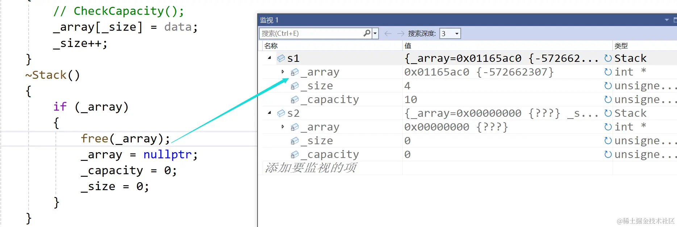The image size is (677, 227).
Task: Refresh s1 _array value
Action: pyautogui.click(x=608, y=72)
